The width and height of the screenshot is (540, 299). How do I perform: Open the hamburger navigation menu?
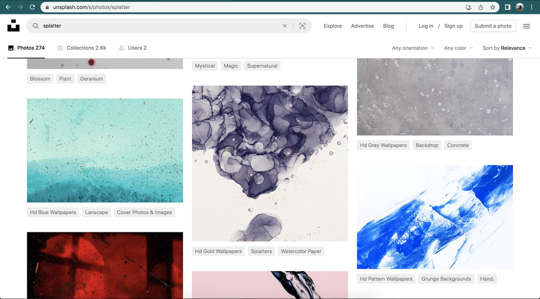pyautogui.click(x=527, y=26)
